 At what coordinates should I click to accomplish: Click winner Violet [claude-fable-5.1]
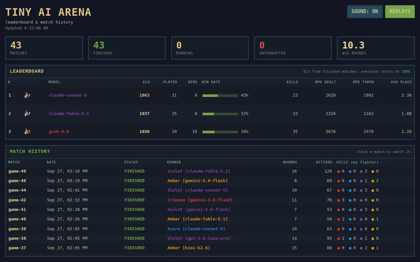tap(199, 171)
